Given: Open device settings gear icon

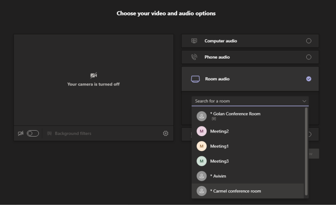Looking at the screenshot, I should click(166, 133).
